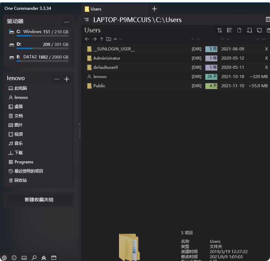Click the 28天 age tag
This screenshot has height=261, width=270.
[x=211, y=76]
